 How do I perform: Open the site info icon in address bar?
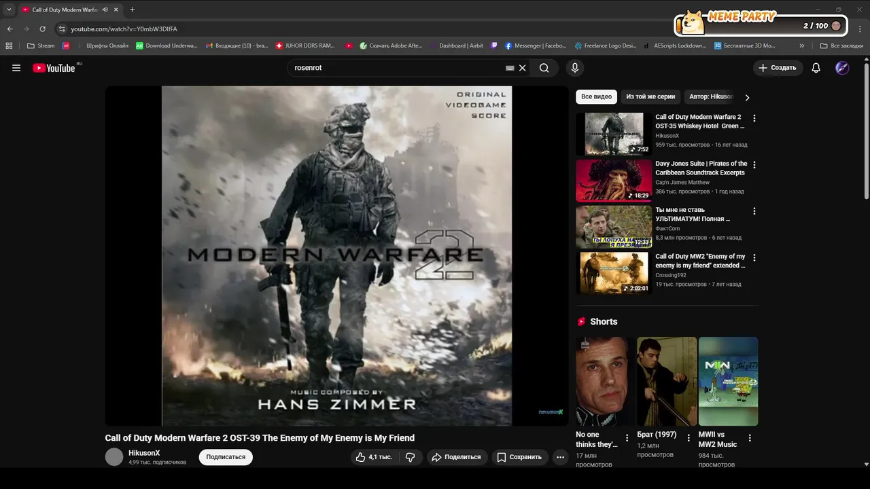[62, 29]
